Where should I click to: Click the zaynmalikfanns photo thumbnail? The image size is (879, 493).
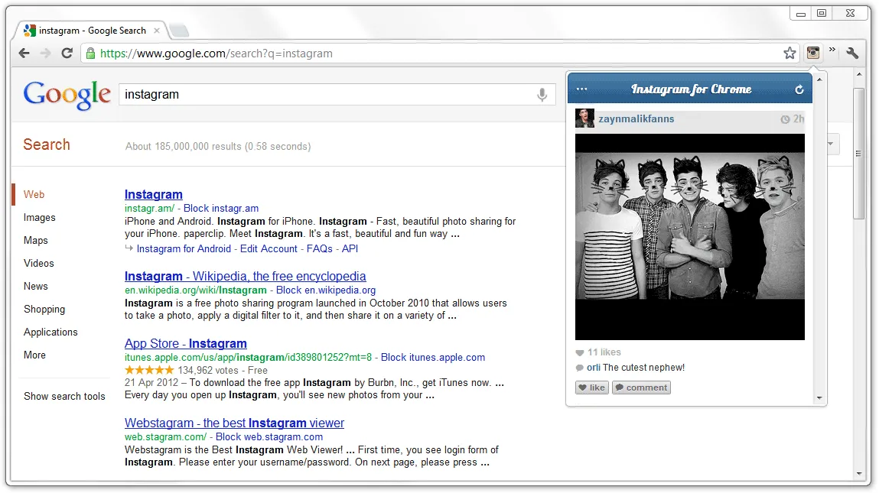coord(689,235)
